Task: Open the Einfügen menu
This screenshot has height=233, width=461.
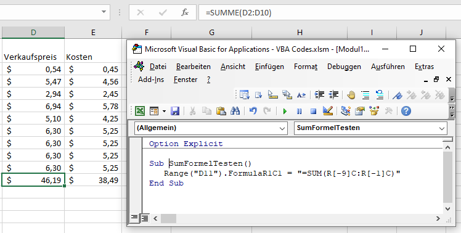Action: [x=269, y=67]
